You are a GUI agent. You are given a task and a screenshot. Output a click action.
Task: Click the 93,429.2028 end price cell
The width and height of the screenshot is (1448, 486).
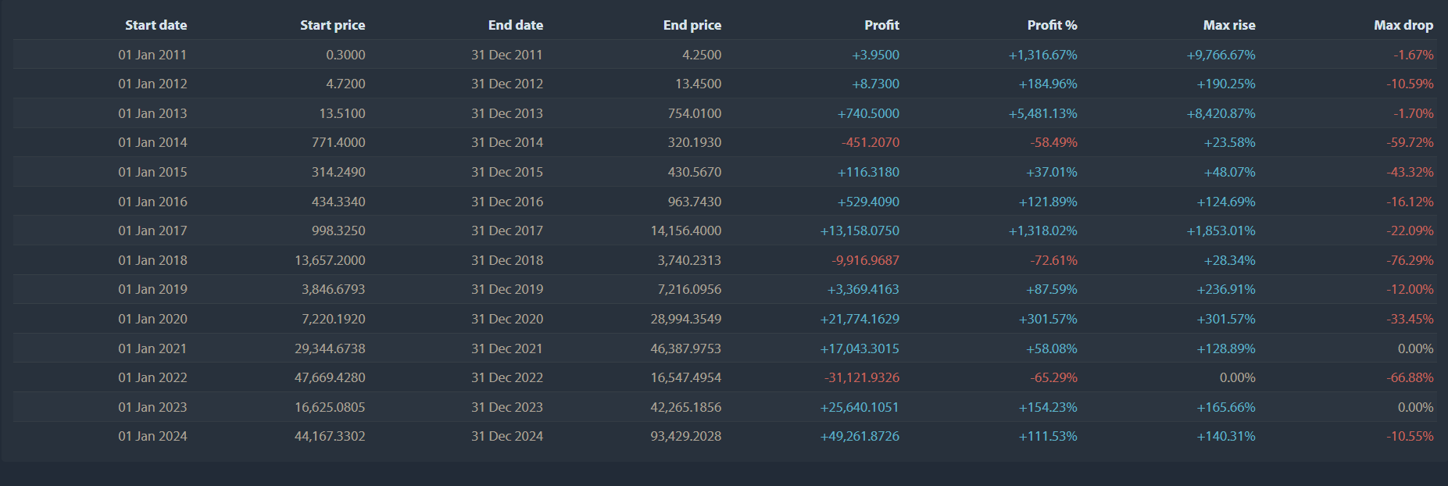(685, 436)
